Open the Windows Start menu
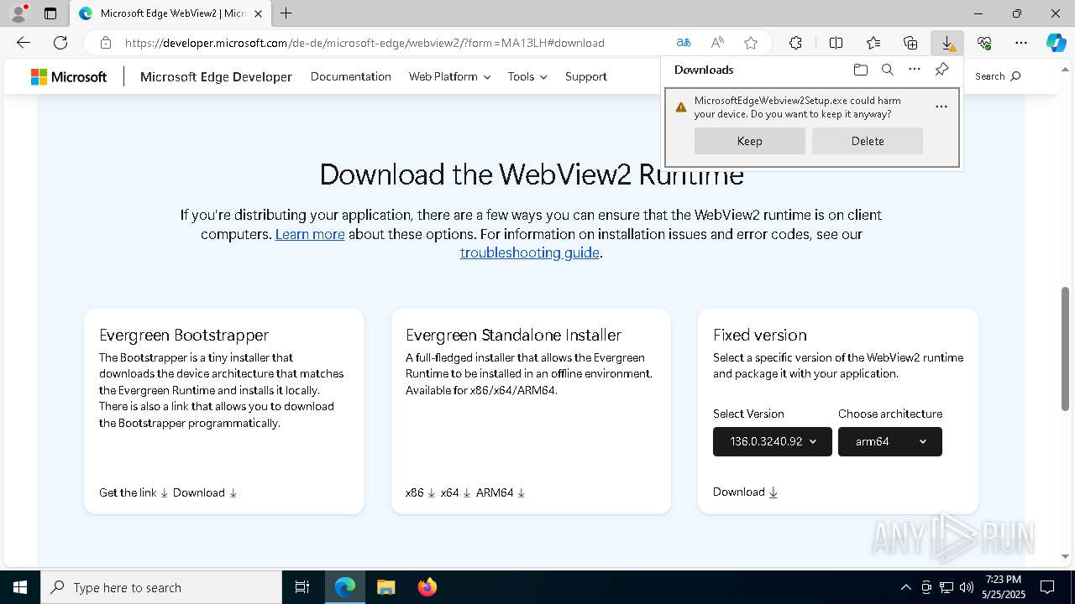The image size is (1075, 604). pyautogui.click(x=20, y=587)
